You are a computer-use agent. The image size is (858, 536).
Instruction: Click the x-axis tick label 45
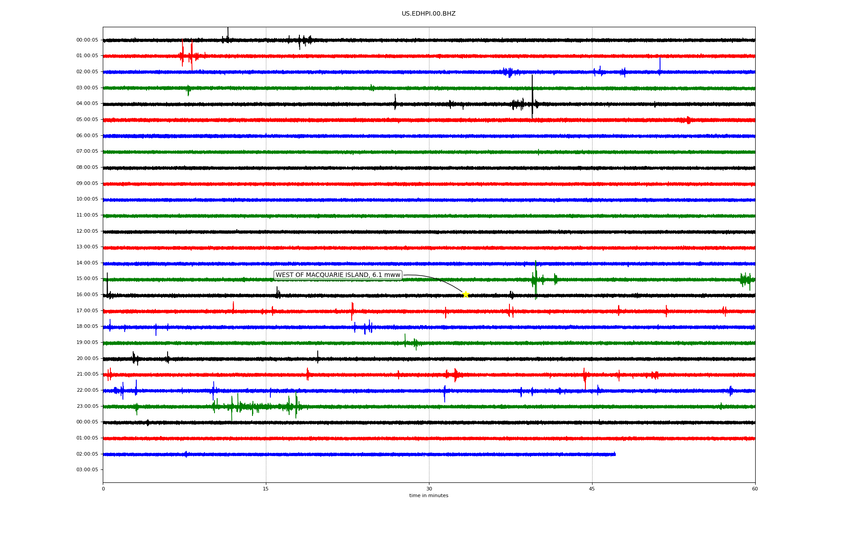(x=592, y=489)
